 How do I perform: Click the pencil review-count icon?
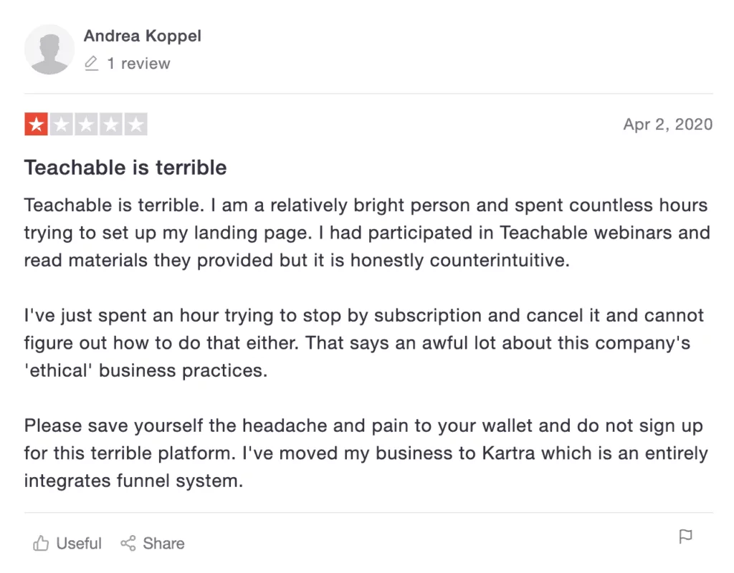91,63
